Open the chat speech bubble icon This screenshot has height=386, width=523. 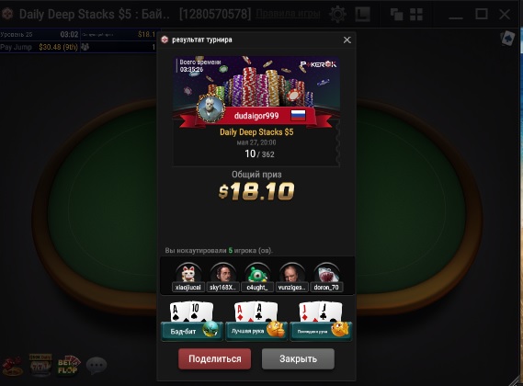pos(97,365)
